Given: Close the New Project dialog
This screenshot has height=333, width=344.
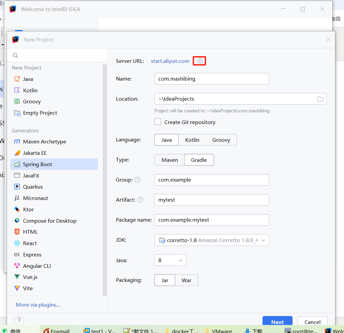Looking at the screenshot, I should (x=328, y=39).
